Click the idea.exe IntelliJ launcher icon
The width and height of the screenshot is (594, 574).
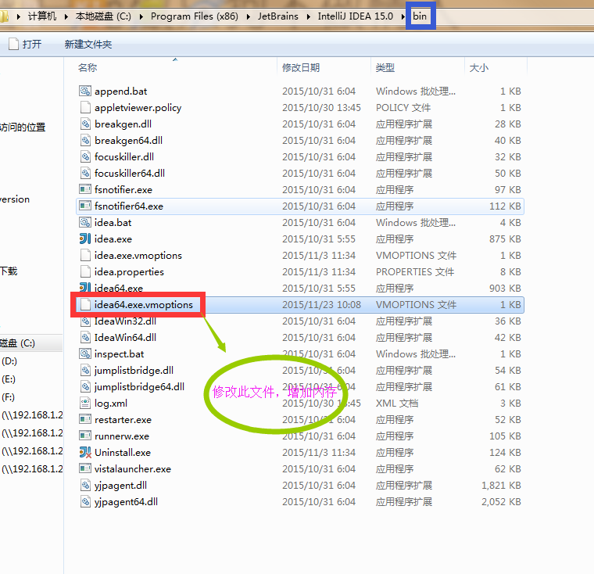pos(85,239)
